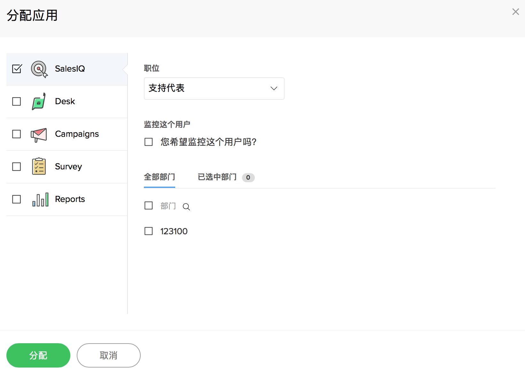Check the Survey app checkbox
This screenshot has height=372, width=525.
click(17, 167)
